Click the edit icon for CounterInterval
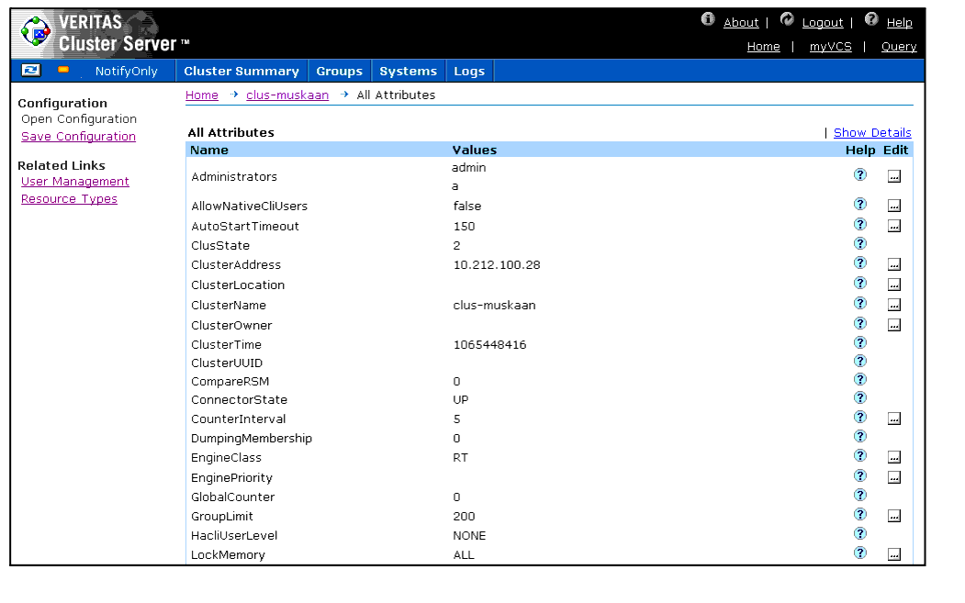The width and height of the screenshot is (965, 603). (894, 419)
